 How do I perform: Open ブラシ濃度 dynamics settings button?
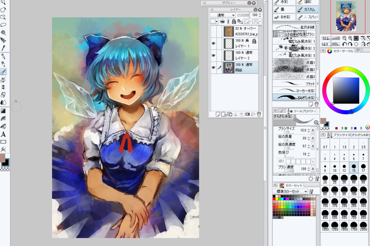pos(313,169)
